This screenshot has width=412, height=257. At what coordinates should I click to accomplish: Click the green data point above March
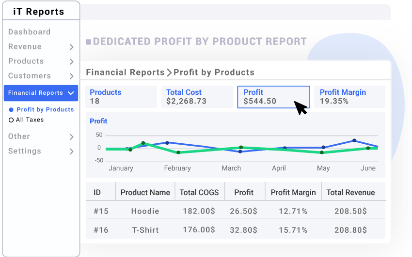(x=241, y=148)
